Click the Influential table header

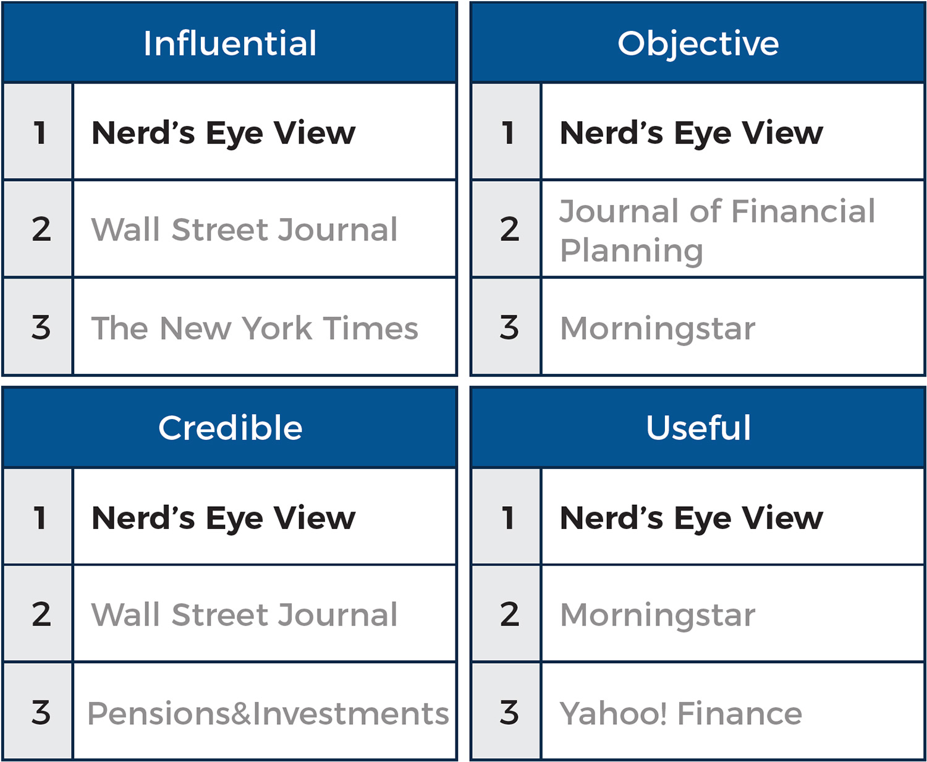(230, 43)
